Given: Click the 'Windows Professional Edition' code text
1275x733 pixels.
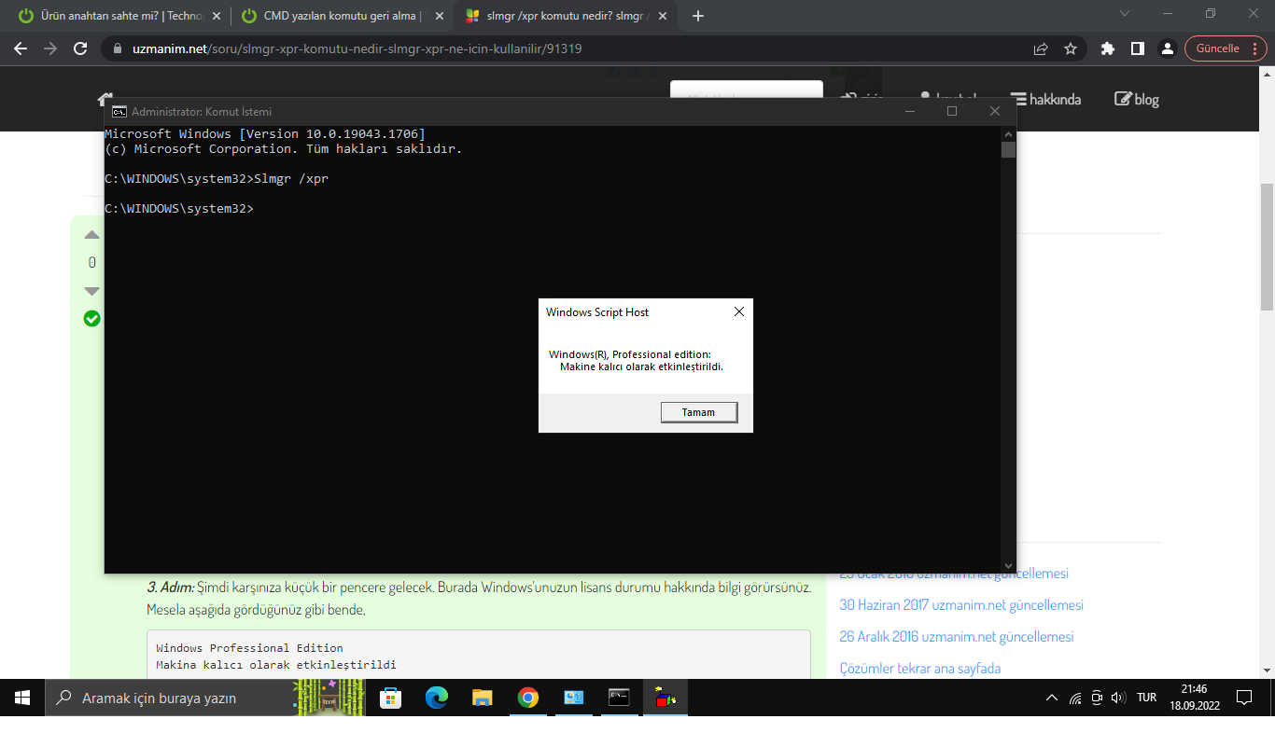Looking at the screenshot, I should (249, 648).
